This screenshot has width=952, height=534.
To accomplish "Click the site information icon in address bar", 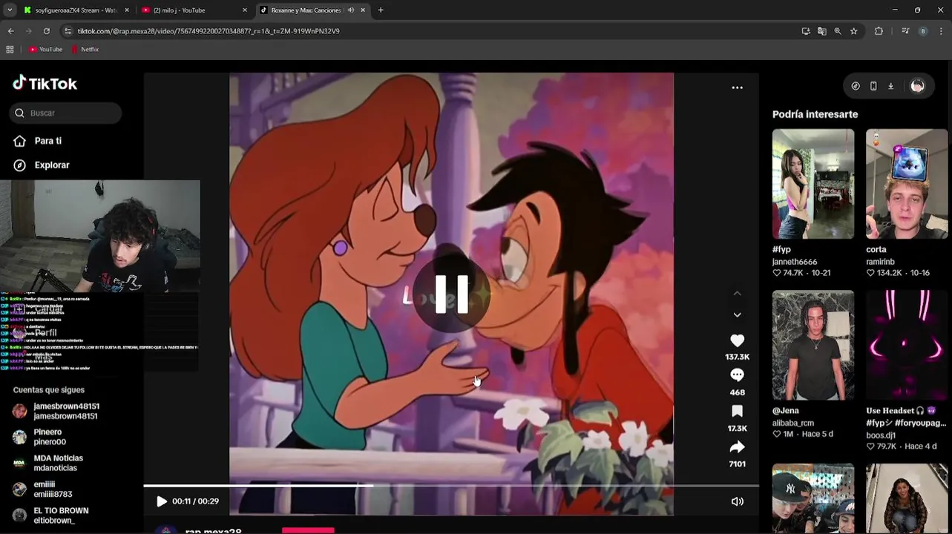I will coord(68,31).
